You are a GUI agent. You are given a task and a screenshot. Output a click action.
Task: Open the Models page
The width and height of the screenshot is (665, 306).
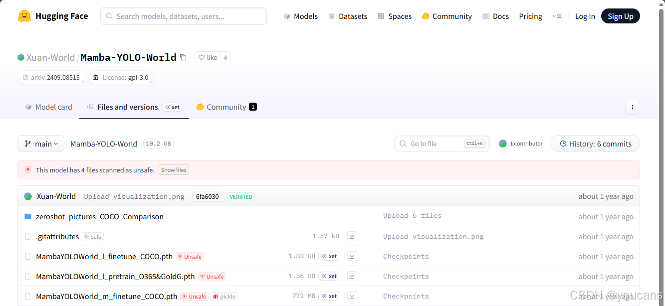click(301, 16)
